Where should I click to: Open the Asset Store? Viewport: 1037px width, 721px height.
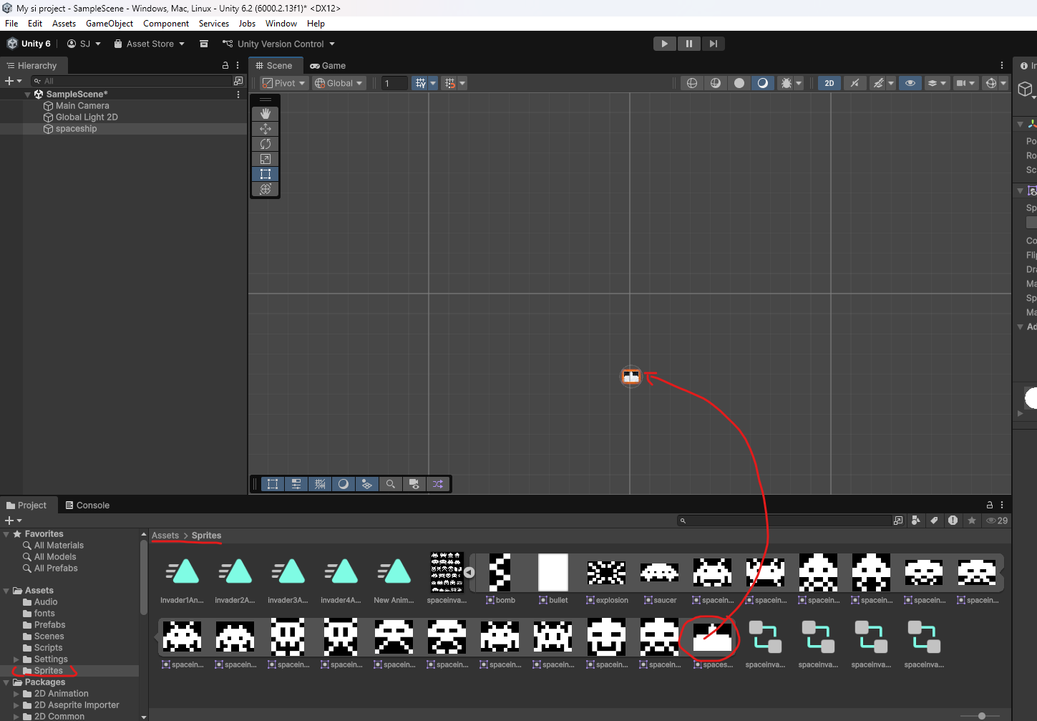pos(149,44)
